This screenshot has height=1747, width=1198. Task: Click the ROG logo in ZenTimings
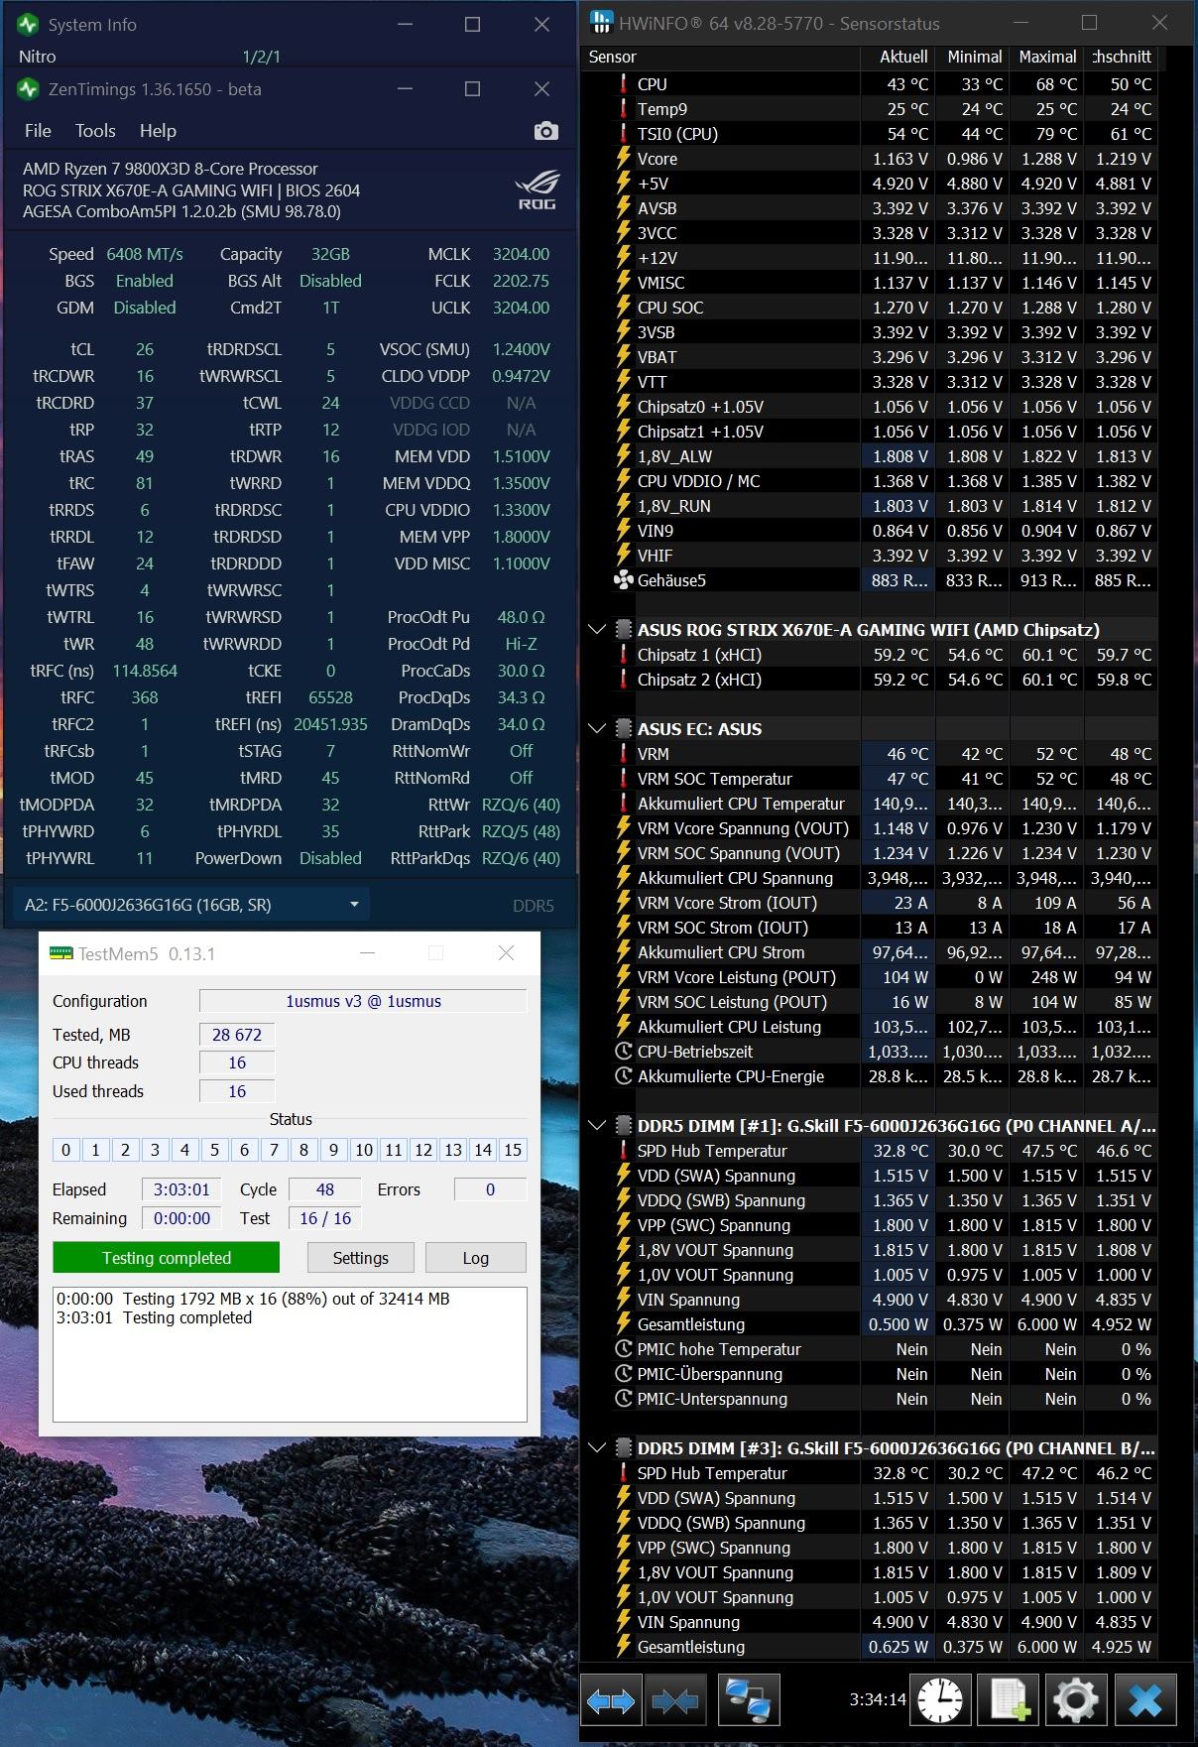pos(538,189)
